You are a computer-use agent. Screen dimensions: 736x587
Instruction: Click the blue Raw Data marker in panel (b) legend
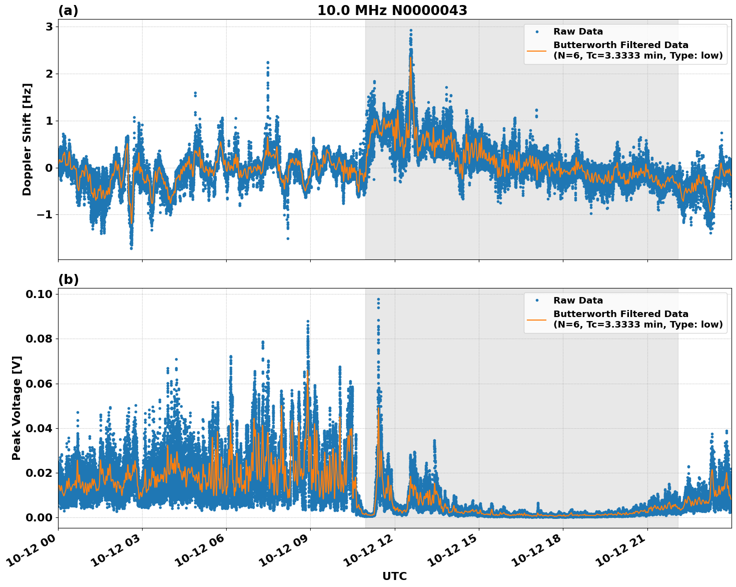click(x=536, y=301)
